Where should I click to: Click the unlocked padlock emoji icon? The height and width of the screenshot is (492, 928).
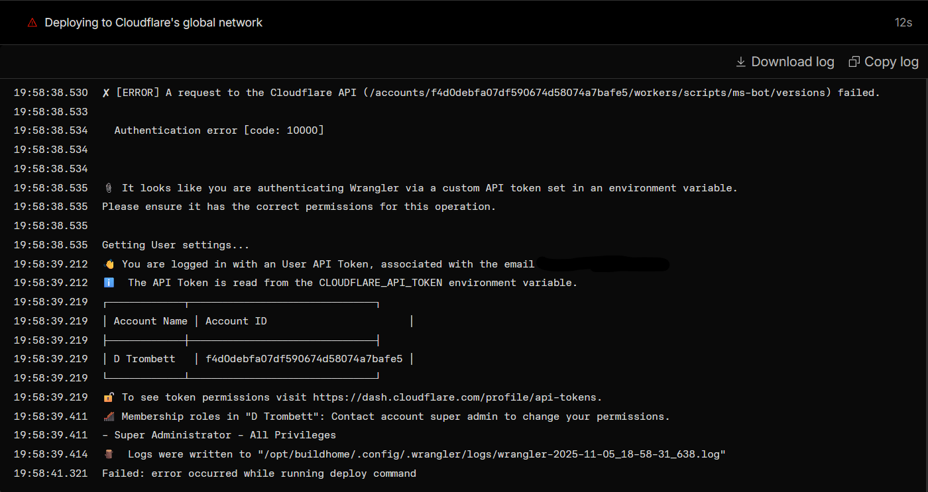[109, 397]
